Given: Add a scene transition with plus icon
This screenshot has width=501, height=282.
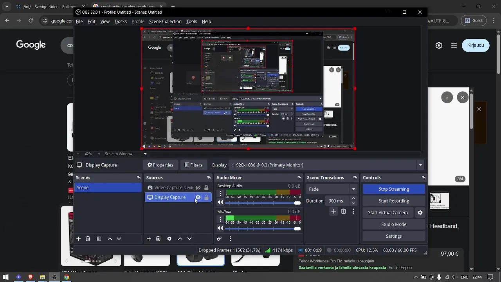Looking at the screenshot, I should (333, 211).
